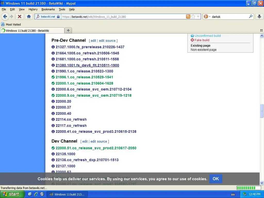Open build 22000.9.co_release_svc_oem.210719-1218

[93, 95]
